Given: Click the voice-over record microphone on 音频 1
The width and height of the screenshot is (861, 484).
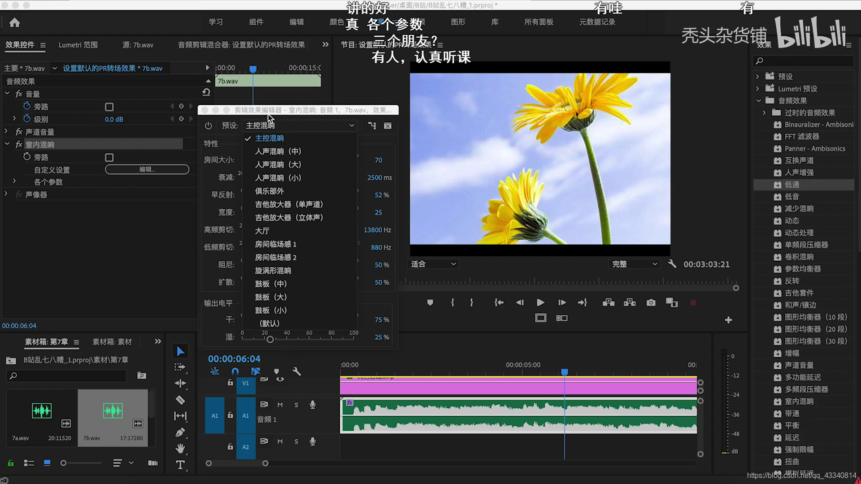Looking at the screenshot, I should click(313, 404).
